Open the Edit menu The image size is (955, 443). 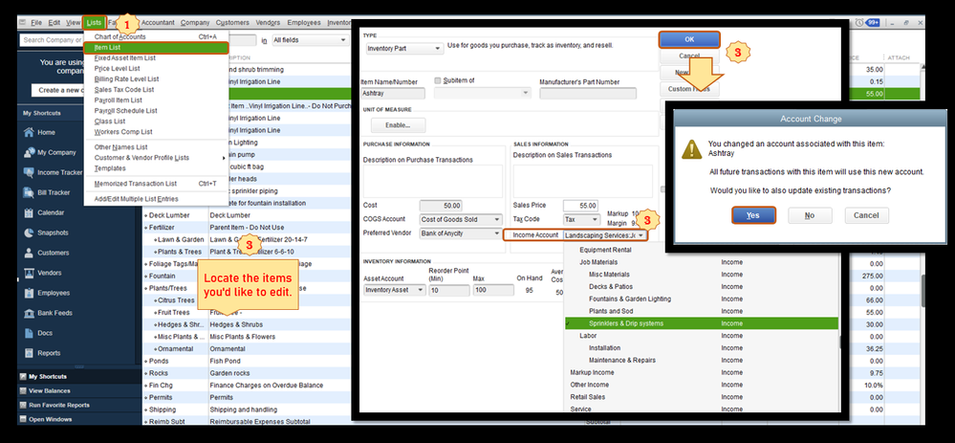(54, 23)
